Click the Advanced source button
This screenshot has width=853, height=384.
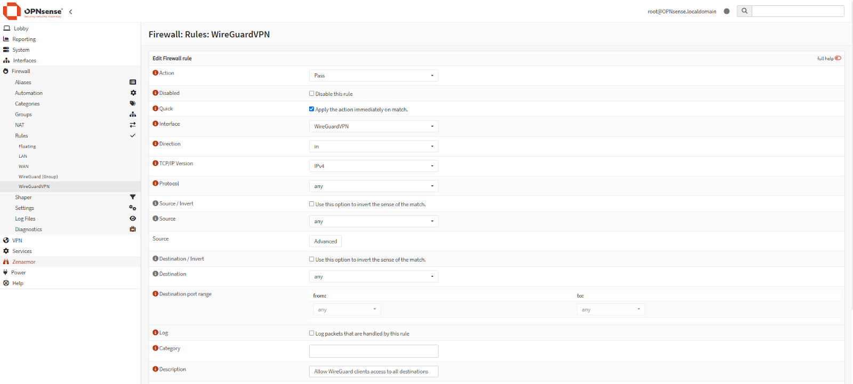325,241
